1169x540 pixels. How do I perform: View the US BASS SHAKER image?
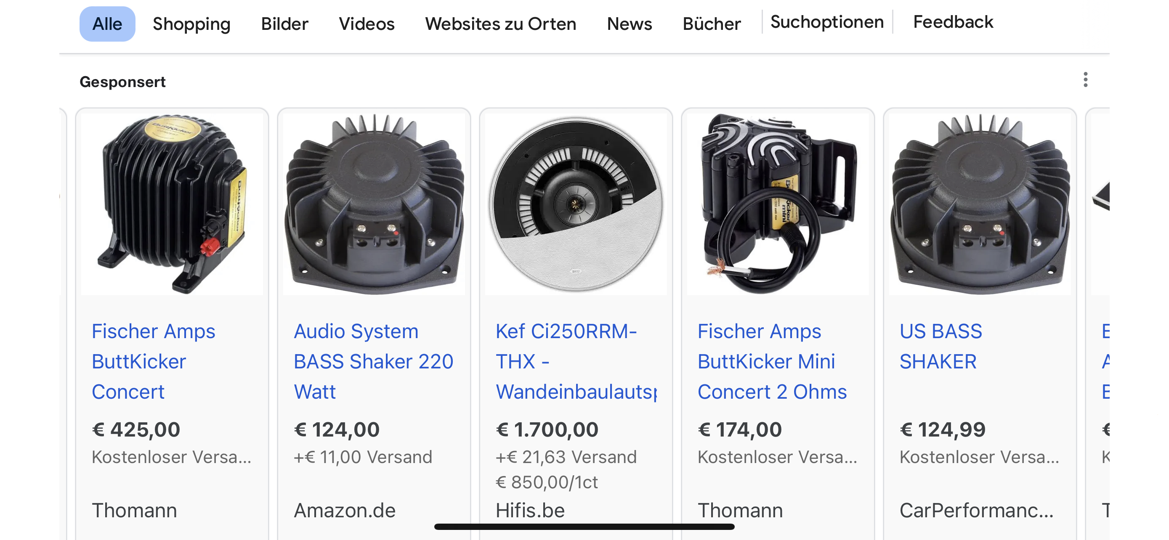coord(980,204)
